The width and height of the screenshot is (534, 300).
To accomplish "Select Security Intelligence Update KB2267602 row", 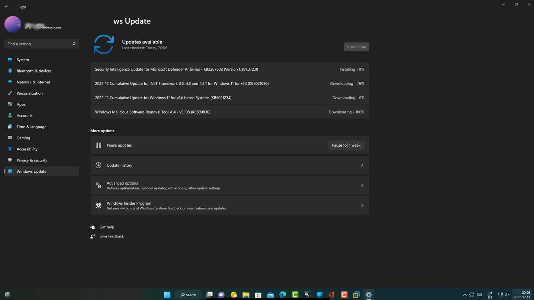I will (x=229, y=69).
